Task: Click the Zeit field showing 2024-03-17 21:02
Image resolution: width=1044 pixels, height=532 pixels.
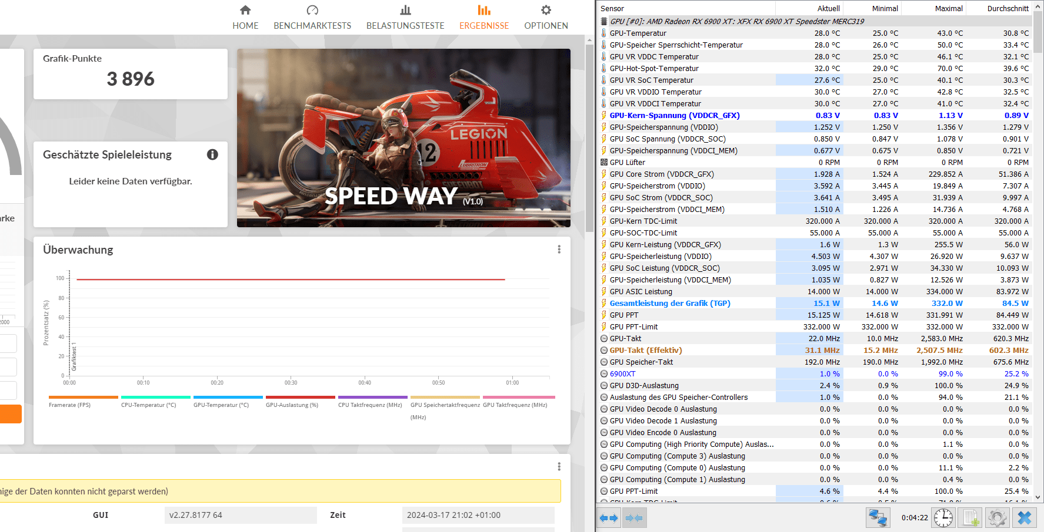Action: pyautogui.click(x=478, y=515)
